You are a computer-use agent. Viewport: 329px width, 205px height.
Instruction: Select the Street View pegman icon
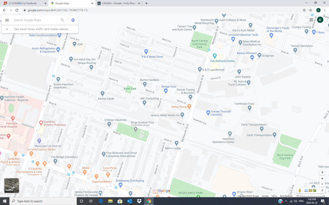299,191
